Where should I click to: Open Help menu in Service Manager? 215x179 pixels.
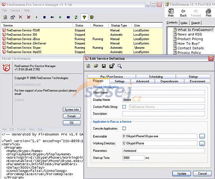27,10
